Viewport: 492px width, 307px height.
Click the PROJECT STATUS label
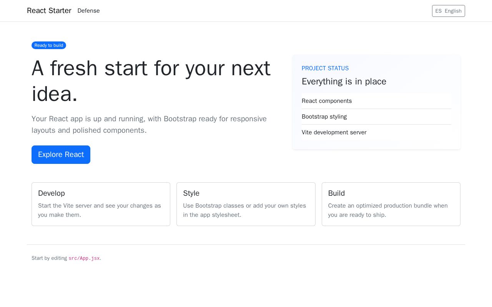pos(325,68)
